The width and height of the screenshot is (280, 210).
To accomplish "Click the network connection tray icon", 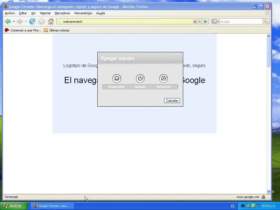I will point(248,206).
